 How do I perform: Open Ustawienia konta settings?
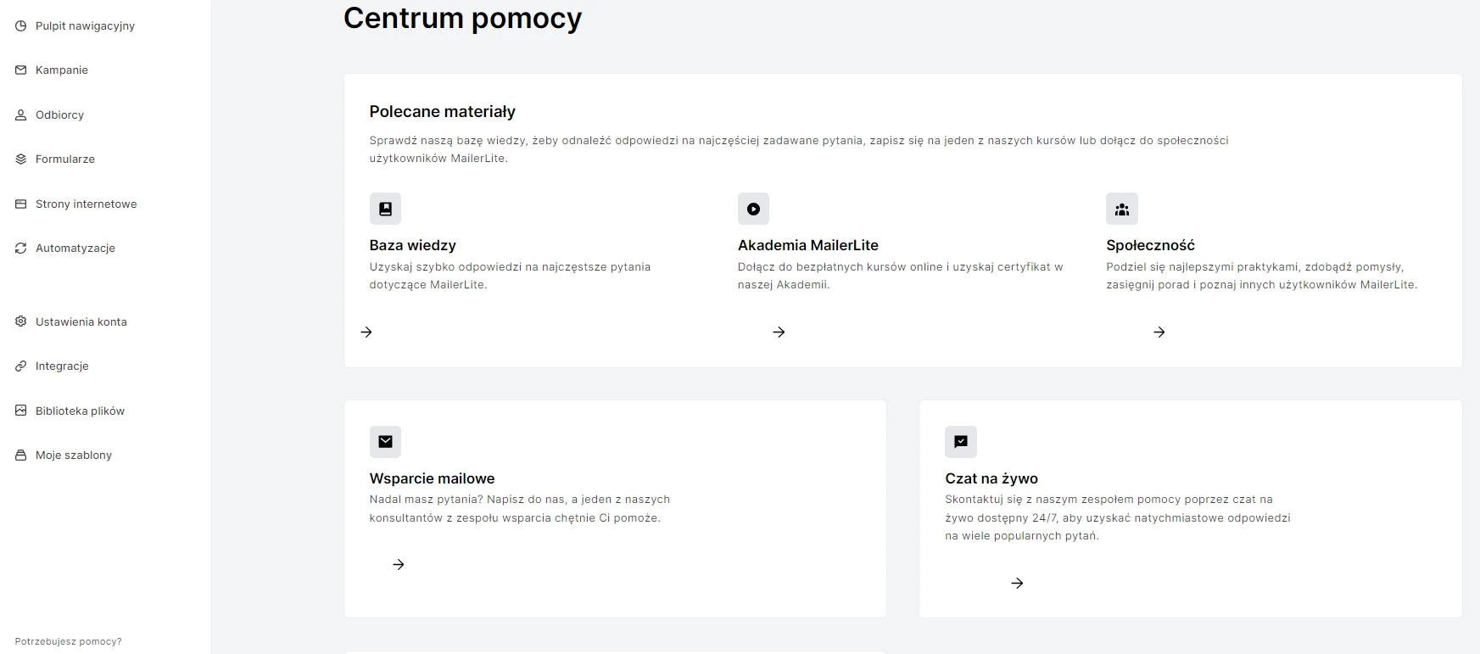(x=81, y=322)
